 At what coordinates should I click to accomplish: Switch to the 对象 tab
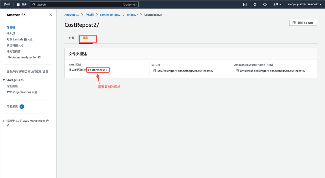point(72,38)
